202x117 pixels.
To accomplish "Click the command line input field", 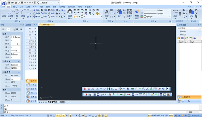I will (x=95, y=112).
